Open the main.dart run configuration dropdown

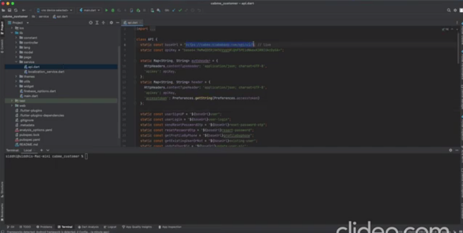90,10
